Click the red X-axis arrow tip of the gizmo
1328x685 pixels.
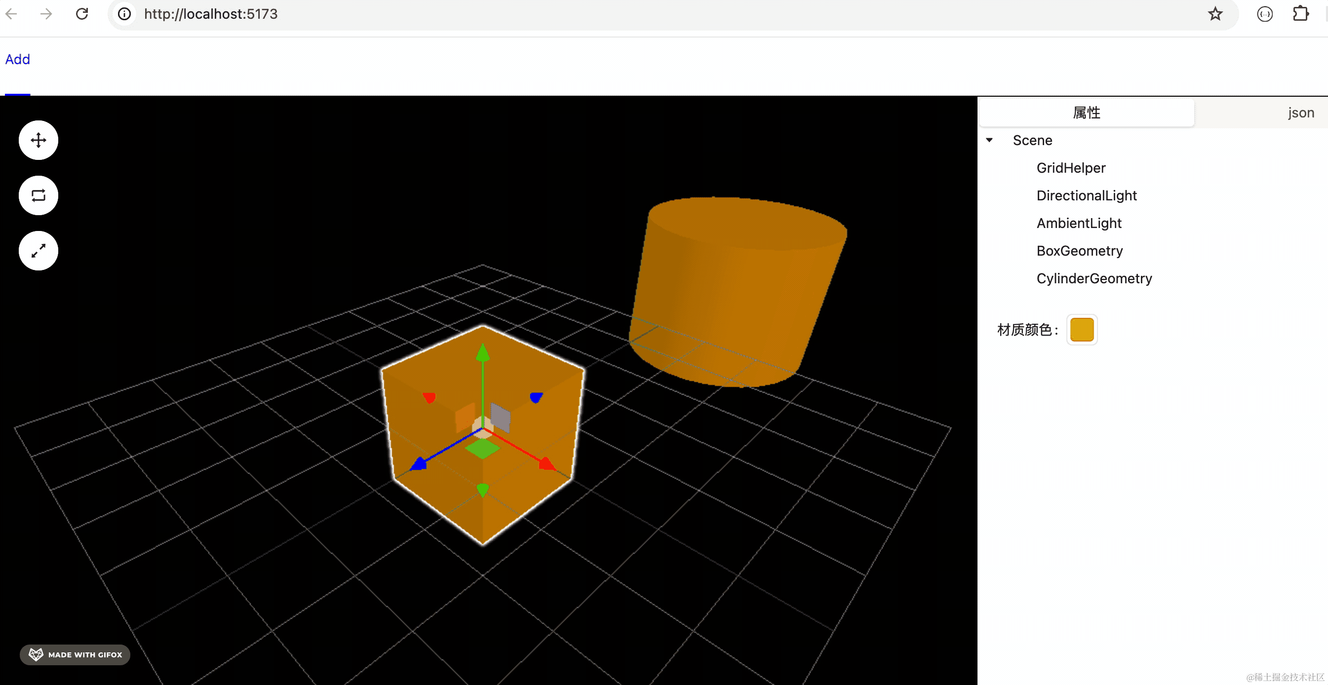[547, 463]
